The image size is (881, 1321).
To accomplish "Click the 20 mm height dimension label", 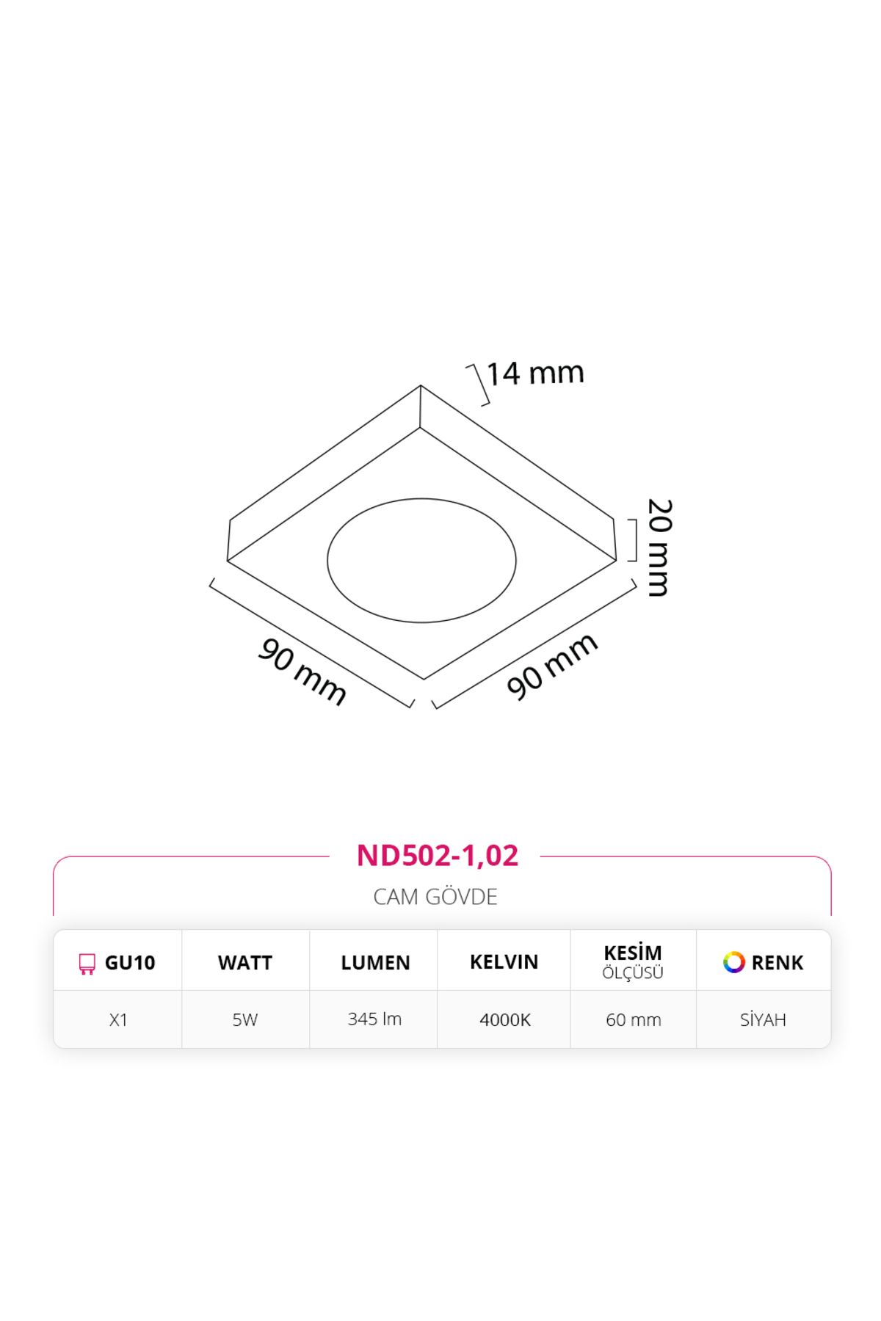I will point(659,547).
